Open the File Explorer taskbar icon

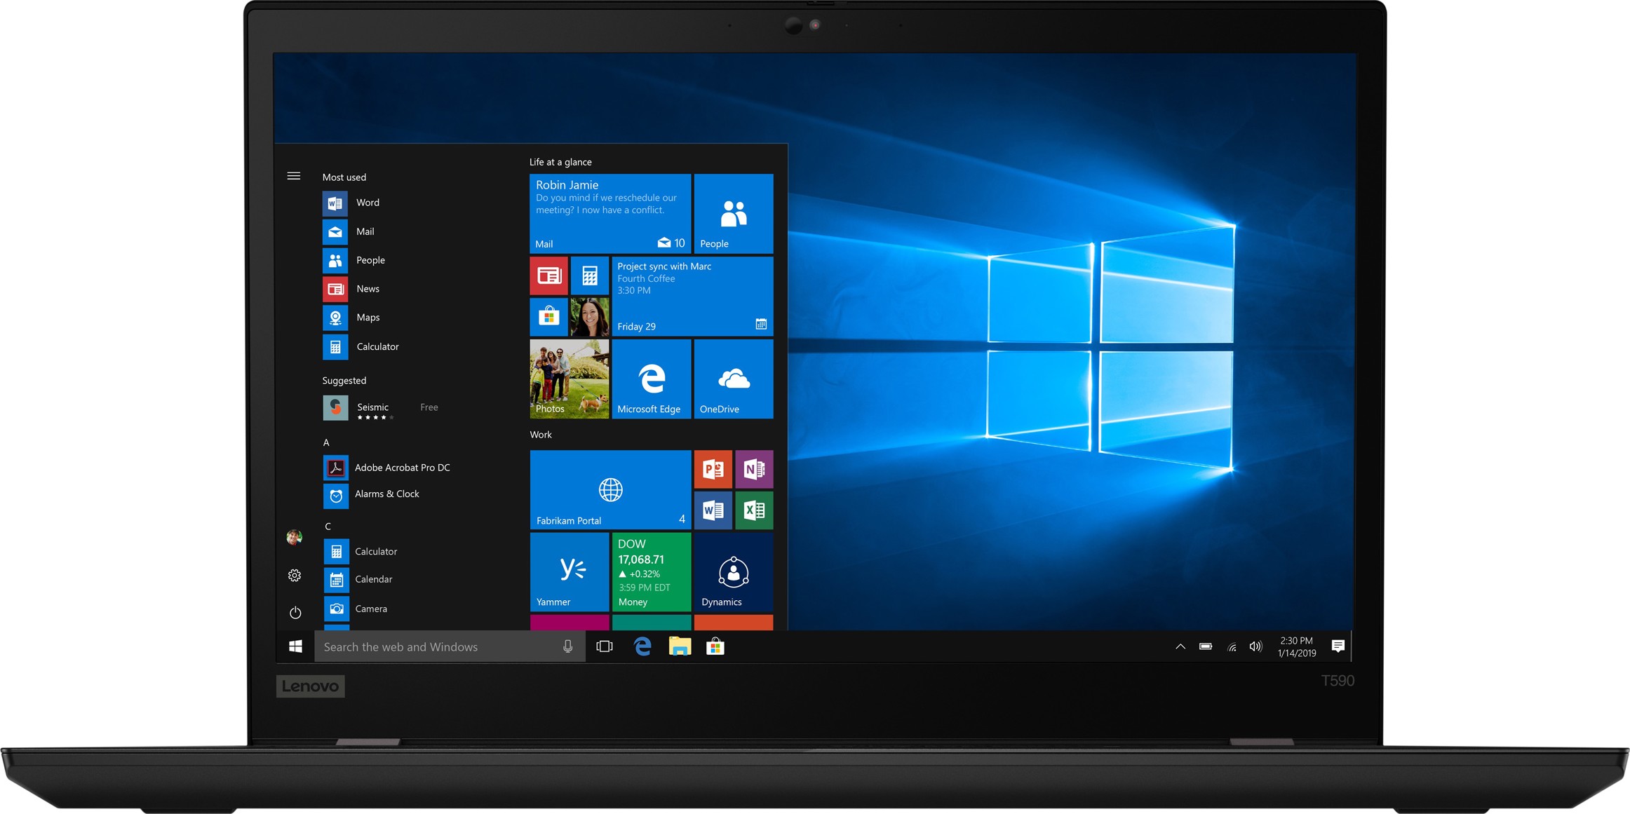click(x=679, y=646)
